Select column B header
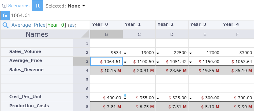254x111 pixels. click(106, 34)
